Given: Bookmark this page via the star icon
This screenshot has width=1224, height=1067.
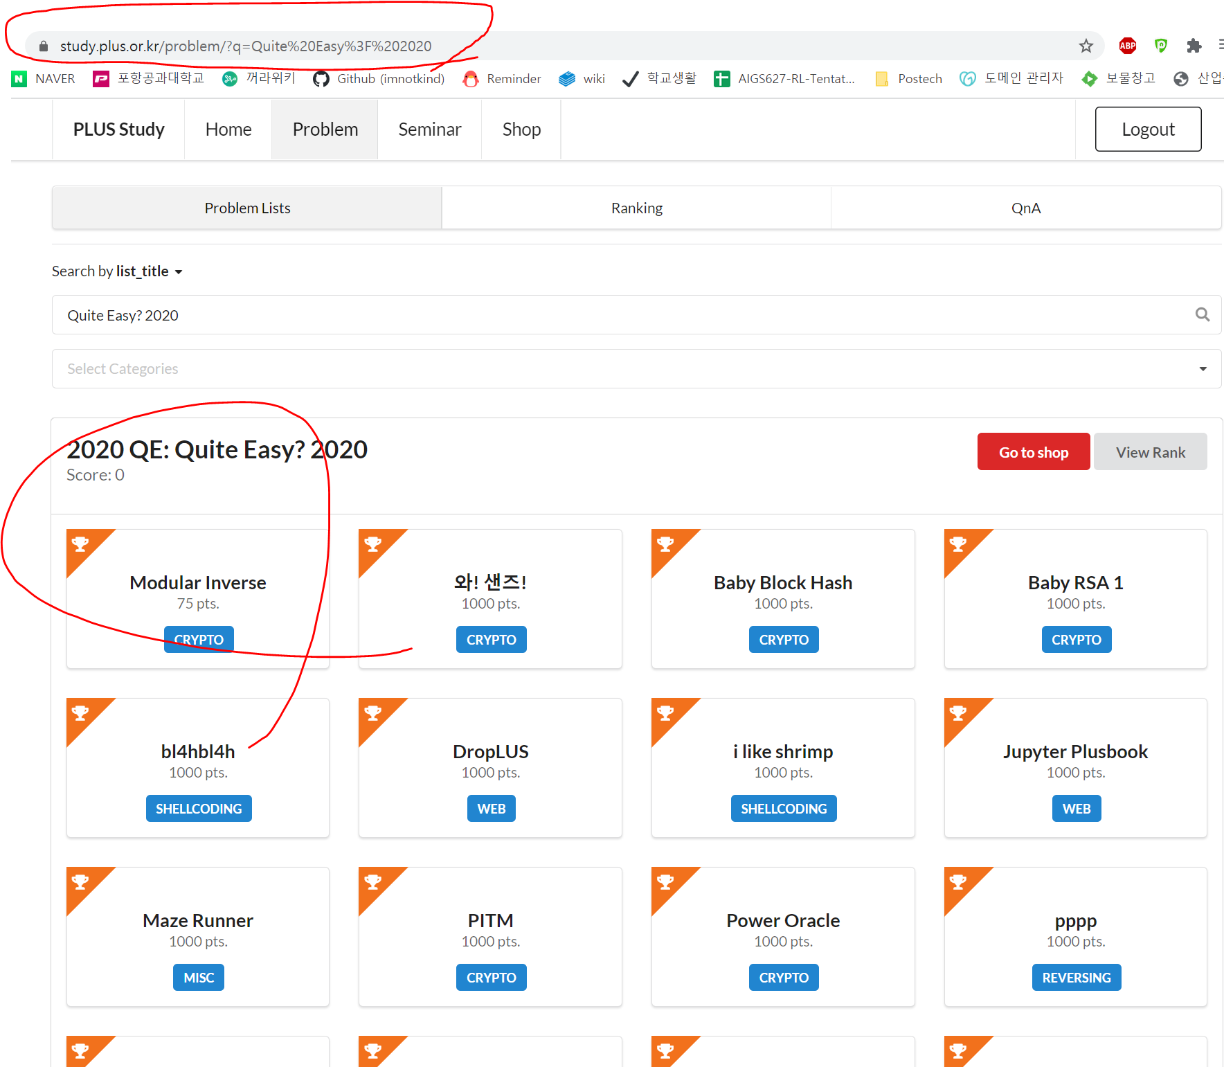Looking at the screenshot, I should pyautogui.click(x=1087, y=45).
